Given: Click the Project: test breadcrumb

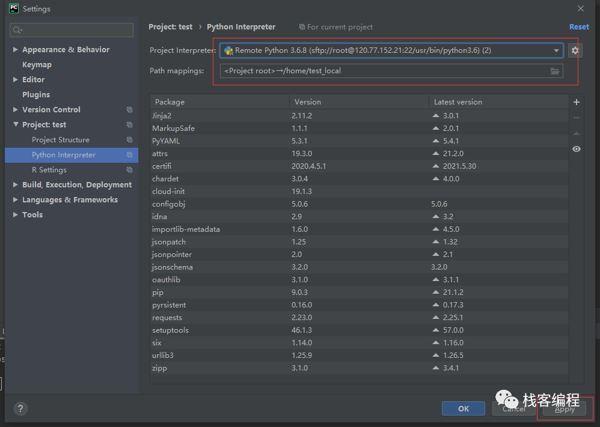Looking at the screenshot, I should coord(170,27).
